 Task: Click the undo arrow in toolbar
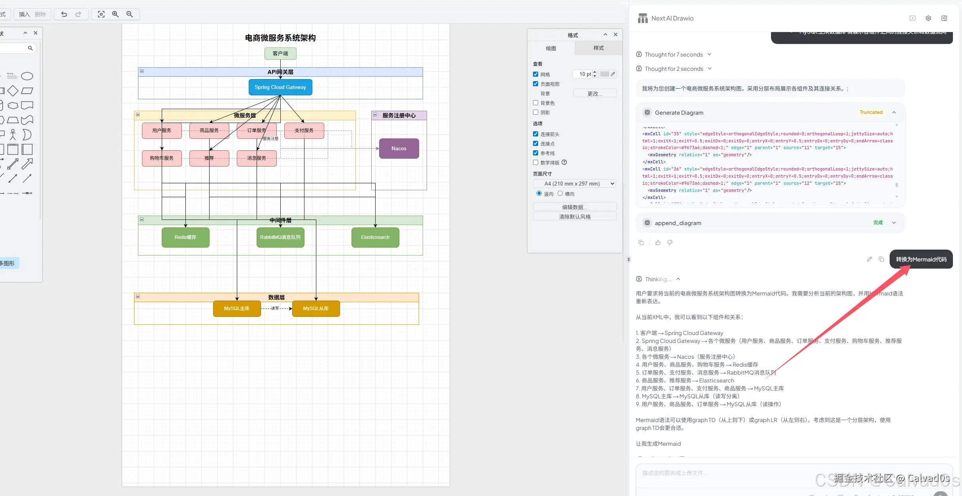64,14
